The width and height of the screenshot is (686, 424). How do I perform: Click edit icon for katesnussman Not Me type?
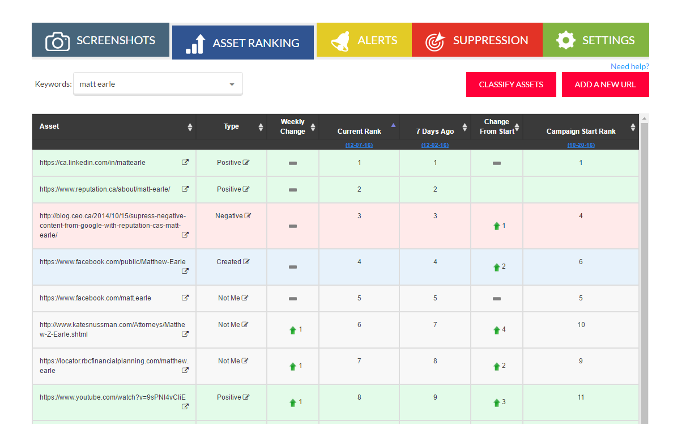(245, 325)
